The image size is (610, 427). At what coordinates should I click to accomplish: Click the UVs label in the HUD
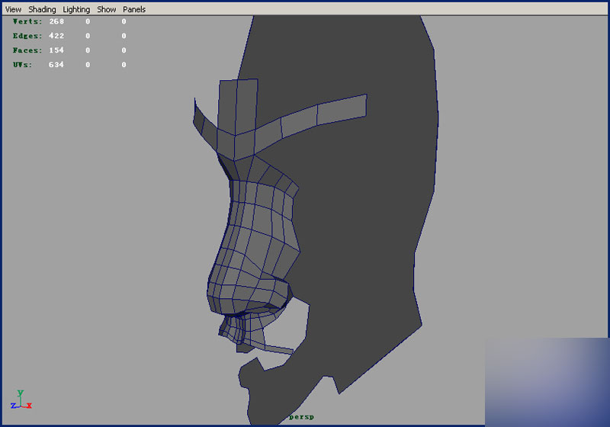click(23, 65)
